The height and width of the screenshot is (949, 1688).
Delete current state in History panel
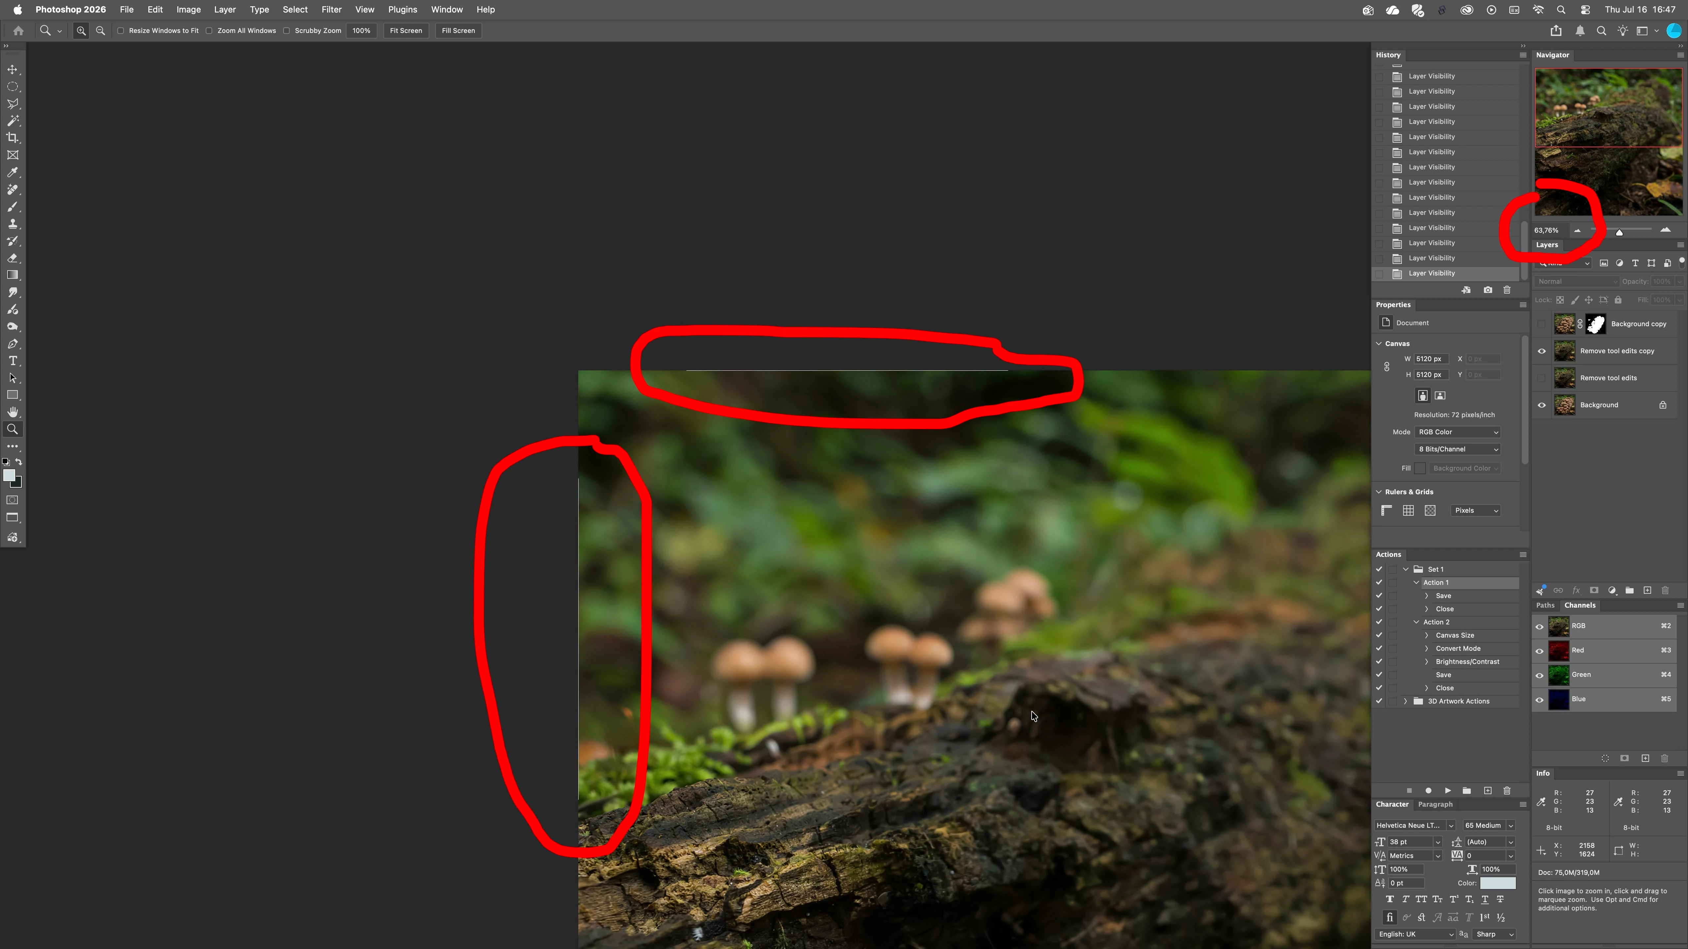tap(1507, 290)
